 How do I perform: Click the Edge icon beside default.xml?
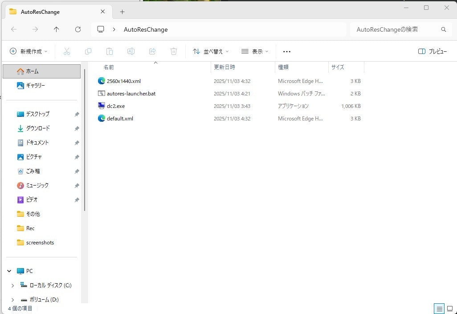click(x=102, y=118)
